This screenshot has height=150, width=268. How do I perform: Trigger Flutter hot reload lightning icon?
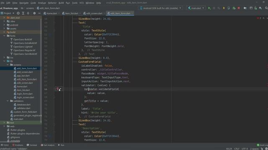(224, 8)
